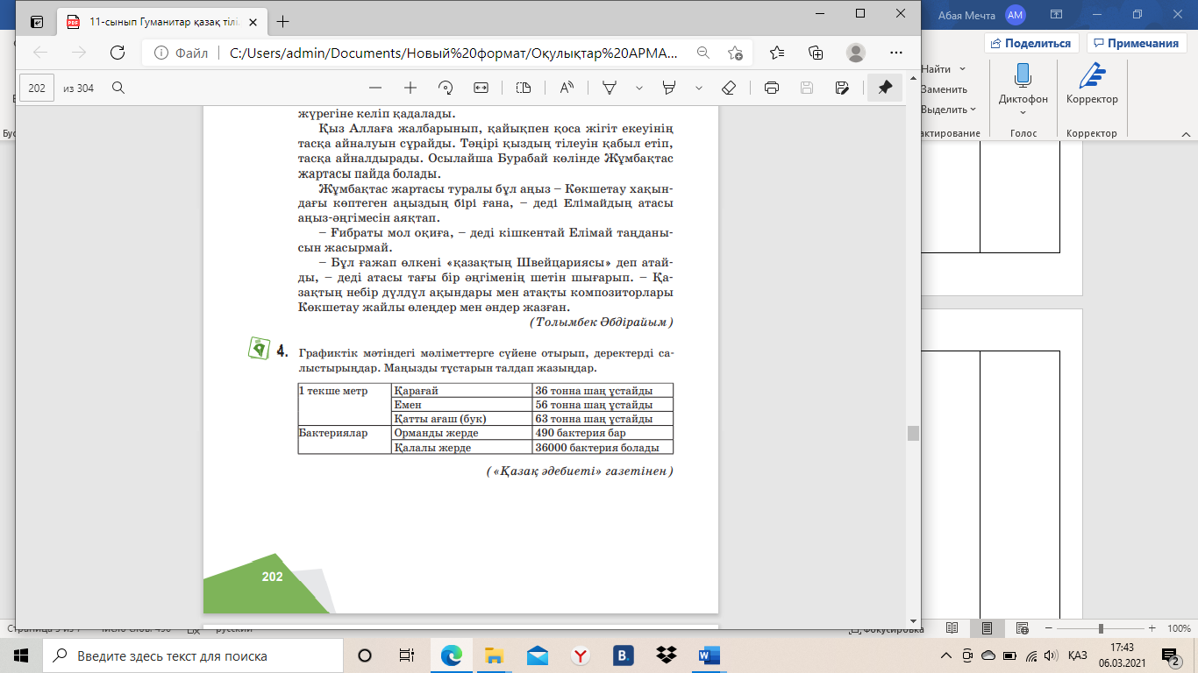
Task: Open Edge settings and more menu
Action: [895, 53]
